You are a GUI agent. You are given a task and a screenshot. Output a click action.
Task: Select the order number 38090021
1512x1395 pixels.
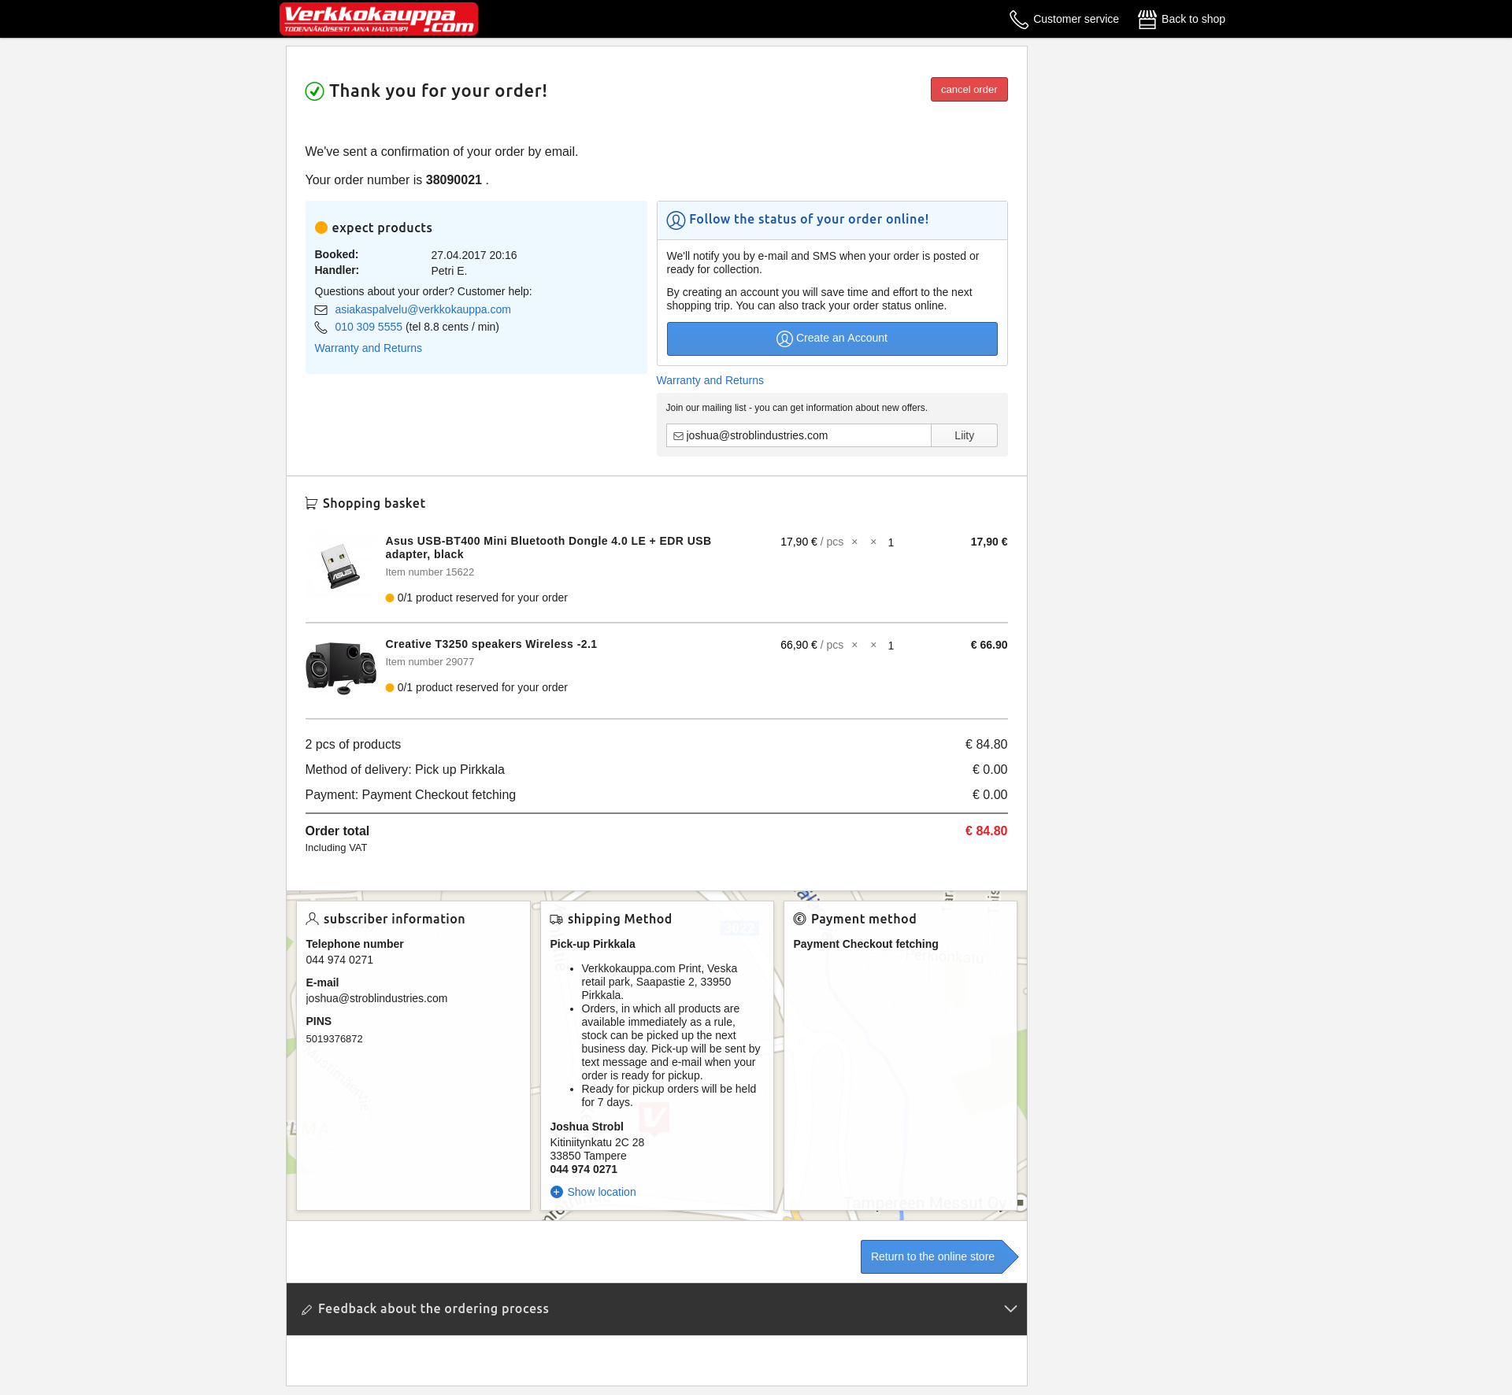click(x=454, y=180)
